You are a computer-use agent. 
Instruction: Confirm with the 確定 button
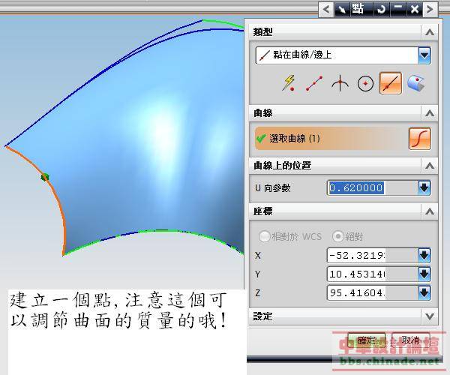click(x=366, y=340)
